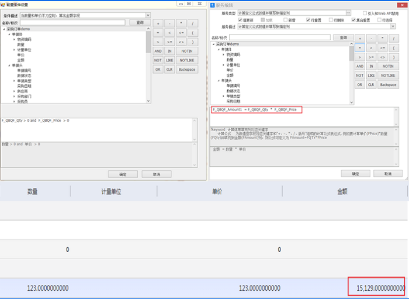This screenshot has width=409, height=299.
Task: Click the < operator in 服务编辑 window
Action: (371, 48)
